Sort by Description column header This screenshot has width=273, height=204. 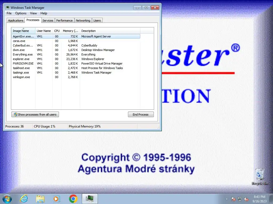point(110,31)
